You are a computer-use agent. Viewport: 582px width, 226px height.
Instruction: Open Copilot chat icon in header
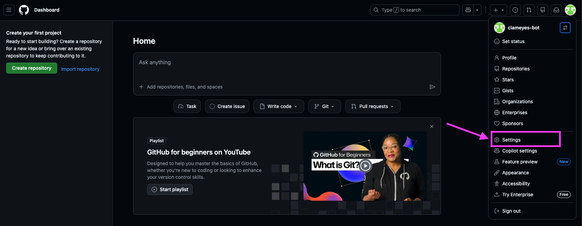pos(468,10)
